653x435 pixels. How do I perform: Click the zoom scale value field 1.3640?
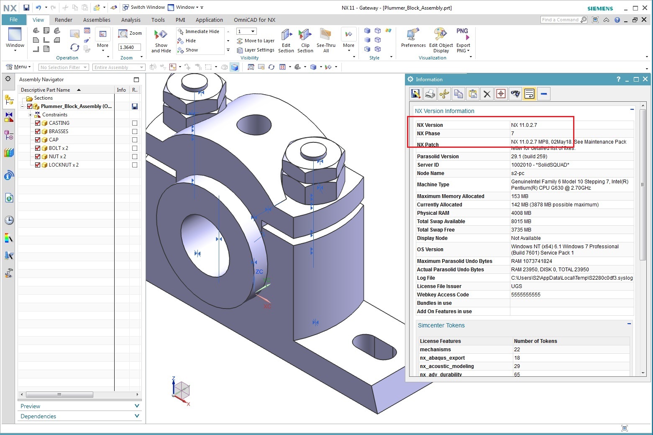point(130,47)
